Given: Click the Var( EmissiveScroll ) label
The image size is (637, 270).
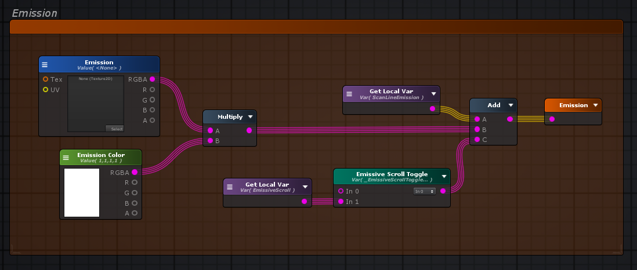Looking at the screenshot, I should pyautogui.click(x=267, y=190).
